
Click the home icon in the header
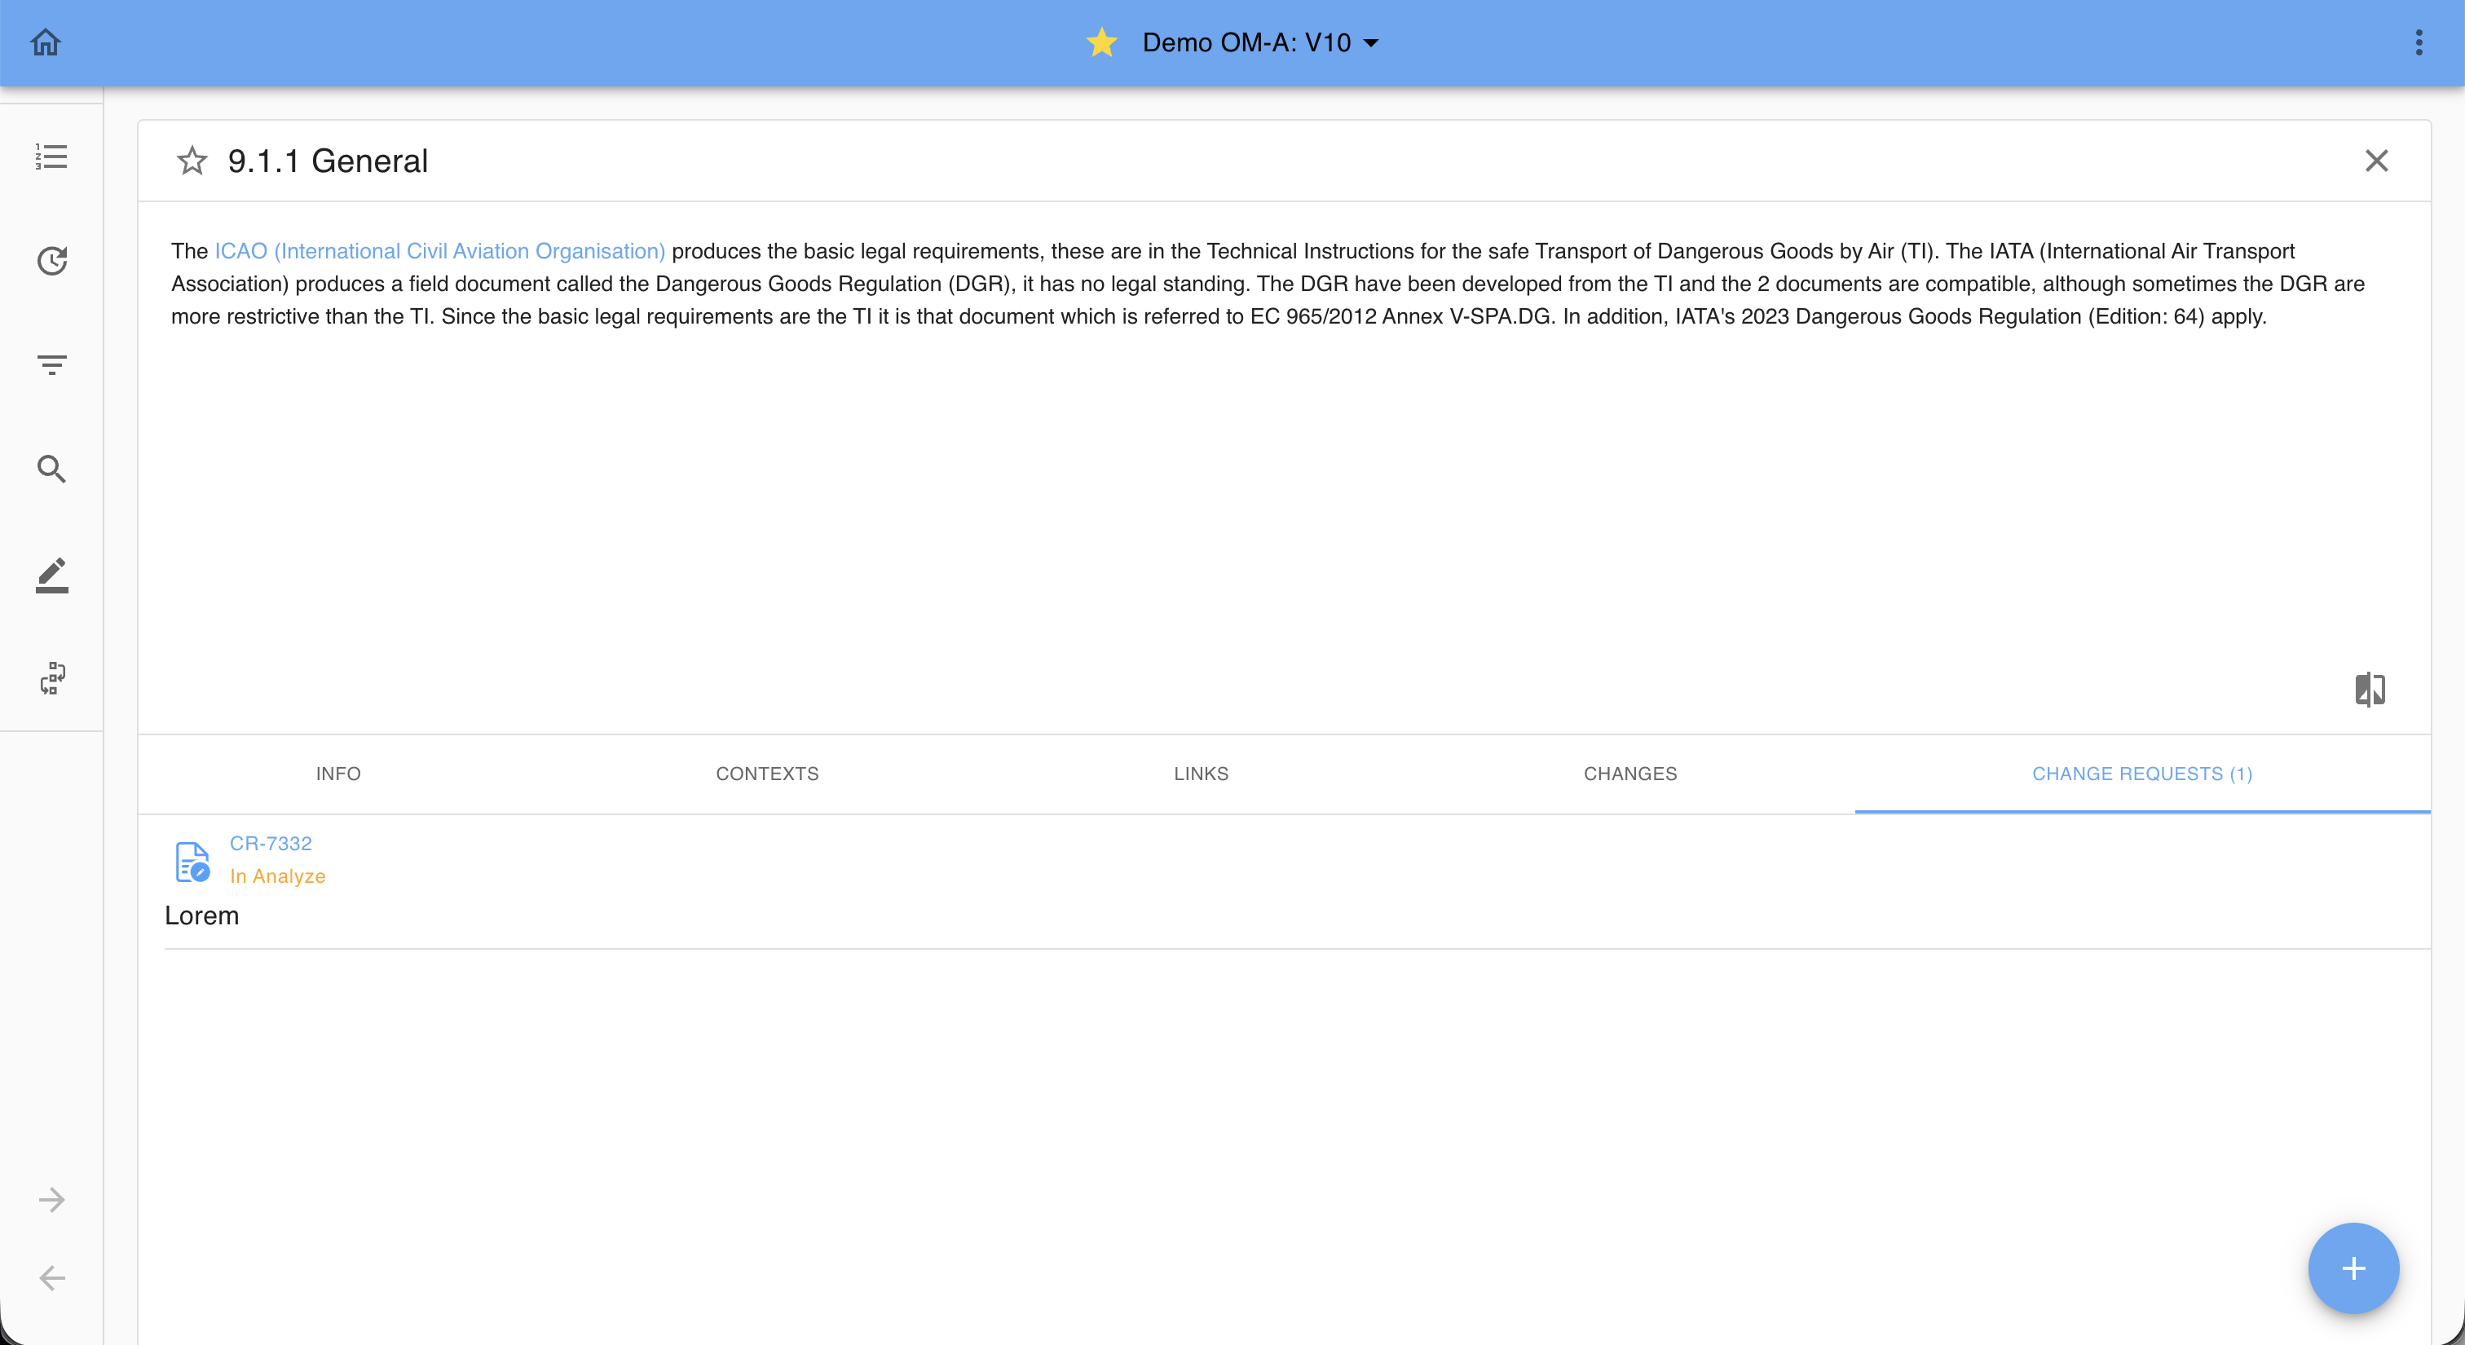(45, 42)
